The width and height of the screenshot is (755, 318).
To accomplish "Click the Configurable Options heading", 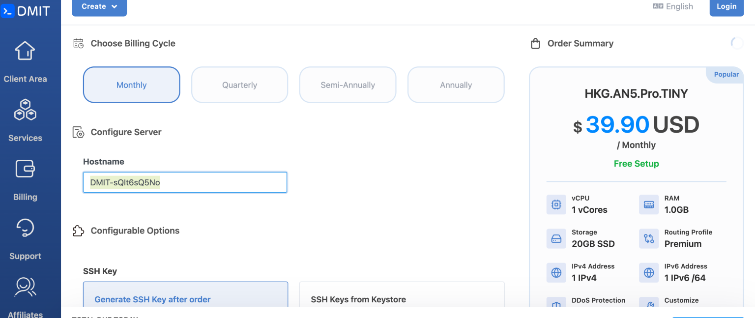I will pyautogui.click(x=135, y=231).
